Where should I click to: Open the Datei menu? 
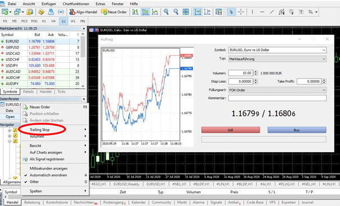(x=12, y=4)
